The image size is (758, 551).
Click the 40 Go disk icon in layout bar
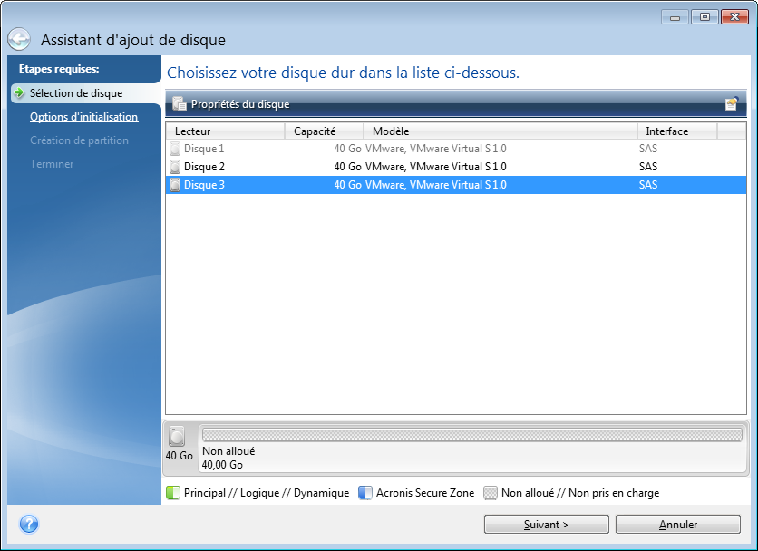[x=177, y=436]
